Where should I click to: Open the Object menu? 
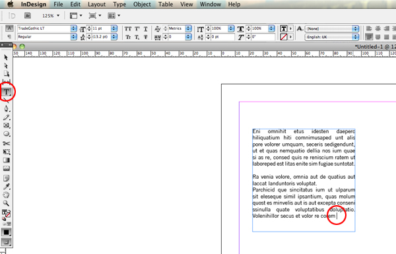point(142,5)
